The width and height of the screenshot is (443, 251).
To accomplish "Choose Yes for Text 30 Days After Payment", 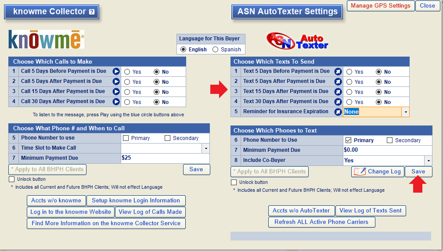I will pyautogui.click(x=349, y=102).
